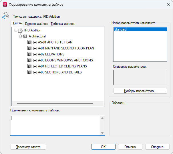Click the file set notes text field
The image size is (173, 154).
pos(55,125)
